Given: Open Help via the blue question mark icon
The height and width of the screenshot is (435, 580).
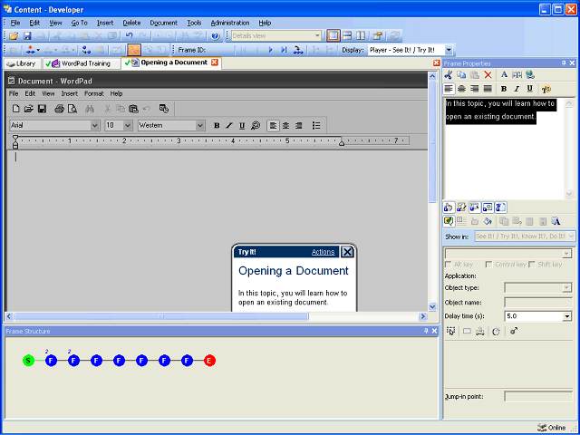Looking at the screenshot, I should [216, 36].
